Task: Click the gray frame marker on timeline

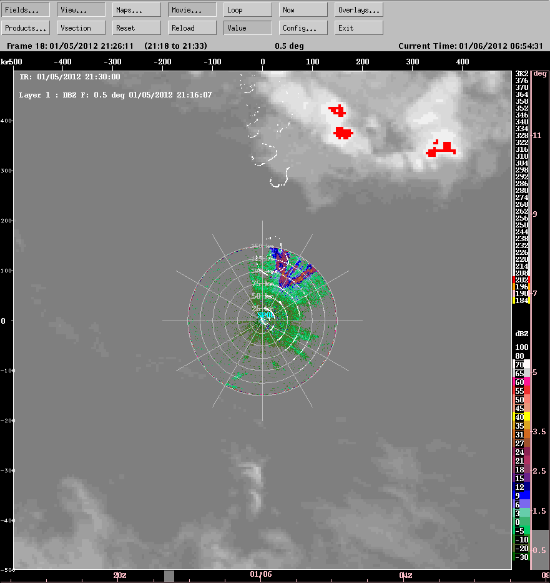Action: [x=169, y=576]
